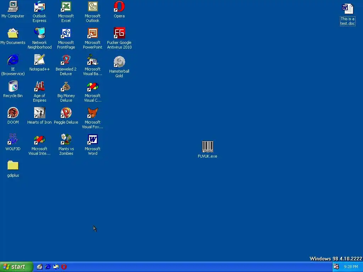This screenshot has height=272, width=363.
Task: Click Show Desktop in the quick launch bar
Action: tap(40, 267)
